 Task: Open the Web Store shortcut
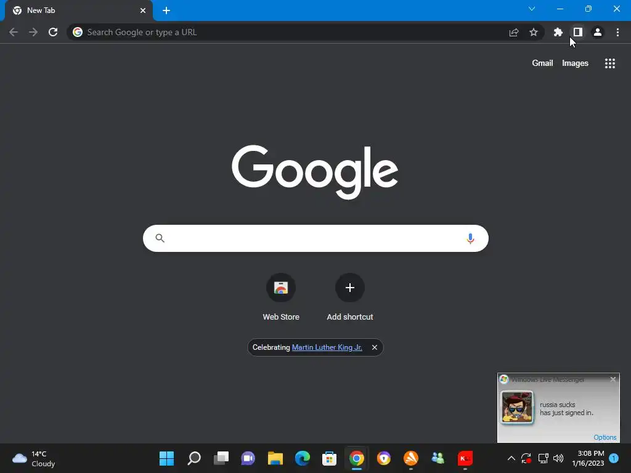(x=281, y=297)
